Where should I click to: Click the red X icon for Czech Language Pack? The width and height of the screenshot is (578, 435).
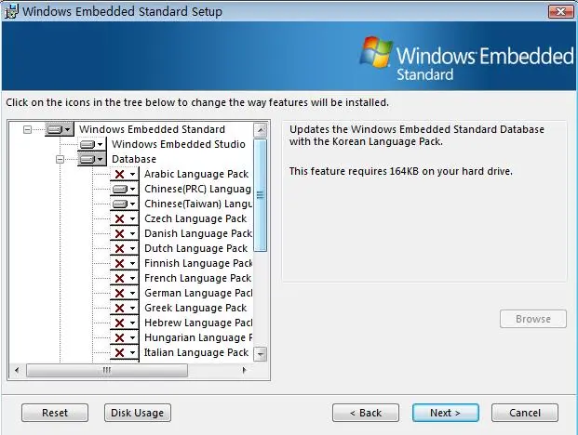(x=119, y=219)
